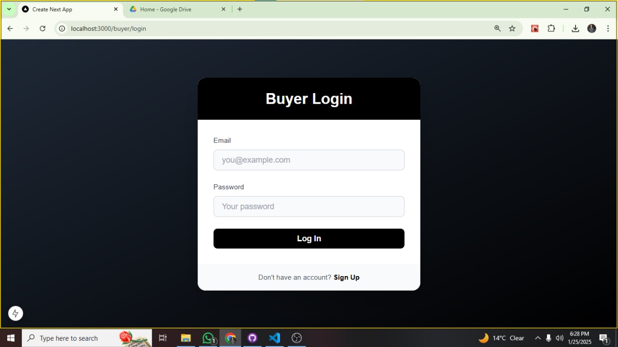The width and height of the screenshot is (618, 347).
Task: Show hidden system tray icons
Action: pos(538,338)
